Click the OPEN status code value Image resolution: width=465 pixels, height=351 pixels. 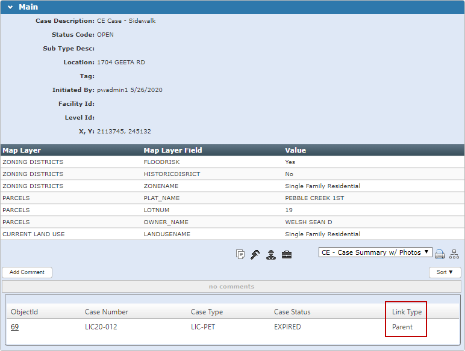pos(105,35)
